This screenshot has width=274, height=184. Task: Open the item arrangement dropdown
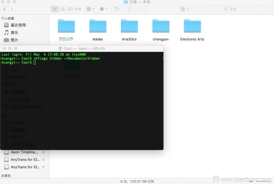(90, 9)
